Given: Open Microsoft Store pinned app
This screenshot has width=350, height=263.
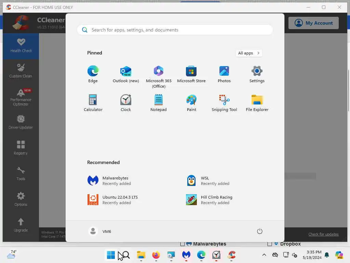Looking at the screenshot, I should tap(191, 74).
